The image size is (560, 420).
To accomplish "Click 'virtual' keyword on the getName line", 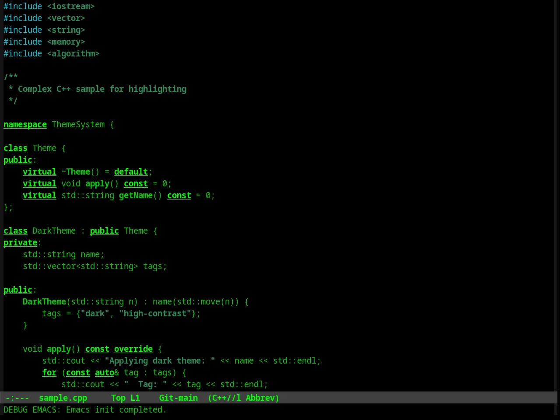I will pos(39,195).
